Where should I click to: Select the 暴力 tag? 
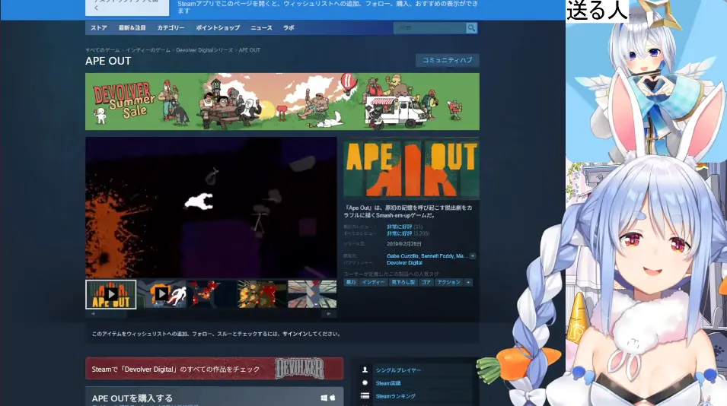pos(351,282)
